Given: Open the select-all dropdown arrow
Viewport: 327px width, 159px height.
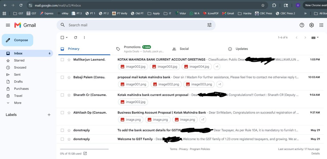Looking at the screenshot, I should point(67,38).
